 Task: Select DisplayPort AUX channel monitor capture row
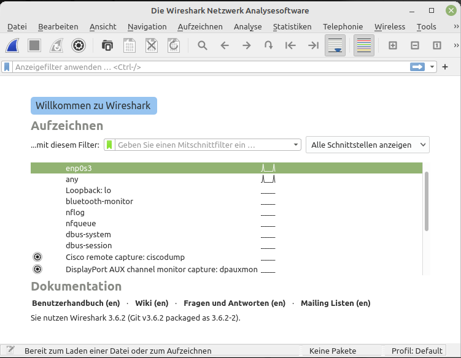(x=227, y=269)
